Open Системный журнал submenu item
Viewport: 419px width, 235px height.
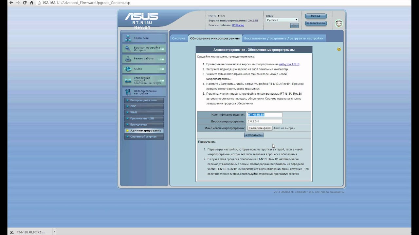[144, 137]
